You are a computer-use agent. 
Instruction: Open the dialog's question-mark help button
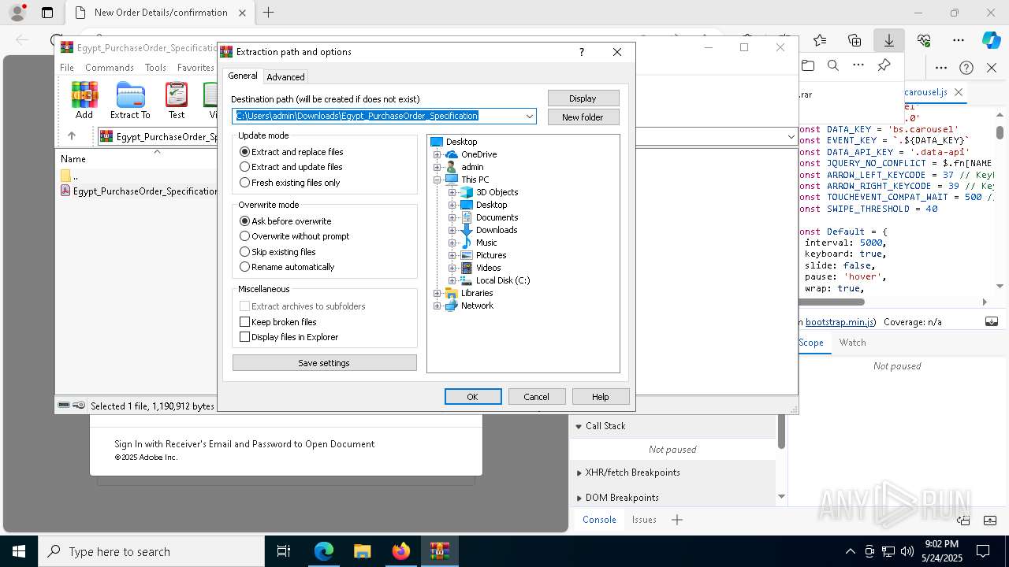click(x=582, y=52)
